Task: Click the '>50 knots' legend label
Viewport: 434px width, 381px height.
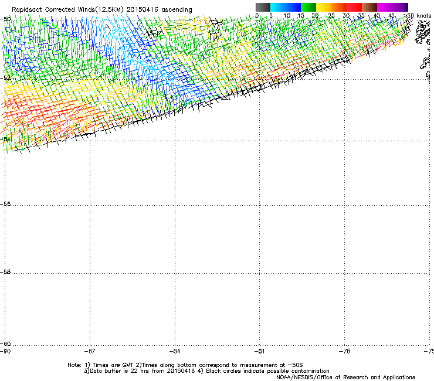Action: click(x=418, y=16)
